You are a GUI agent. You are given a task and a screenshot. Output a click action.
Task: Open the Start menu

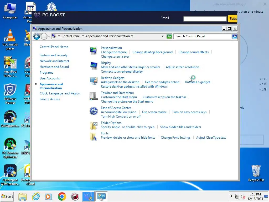7,196
